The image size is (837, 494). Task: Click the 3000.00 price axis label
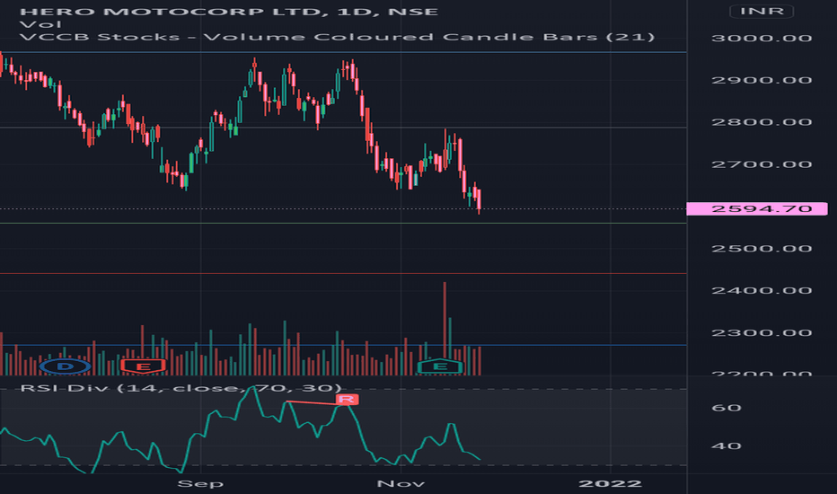click(762, 38)
